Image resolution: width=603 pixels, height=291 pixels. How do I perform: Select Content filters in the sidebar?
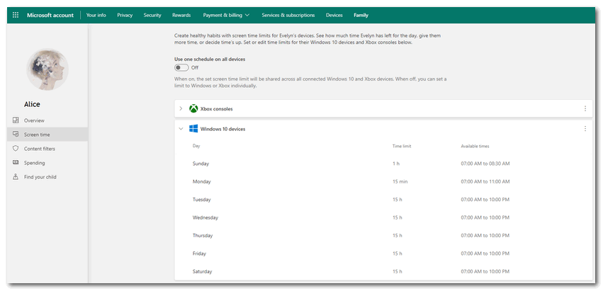pyautogui.click(x=47, y=149)
